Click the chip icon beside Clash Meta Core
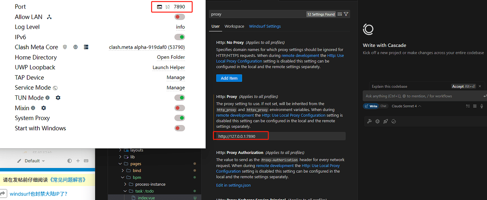487x200 pixels. (76, 47)
